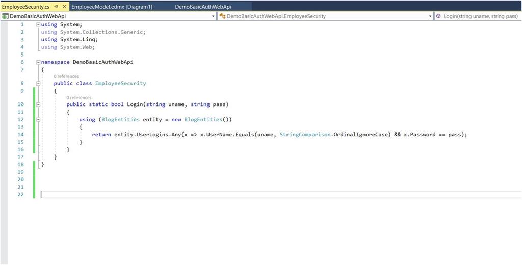The width and height of the screenshot is (522, 265).
Task: Collapse the EmployeeSecurity class block
Action: 38,83
